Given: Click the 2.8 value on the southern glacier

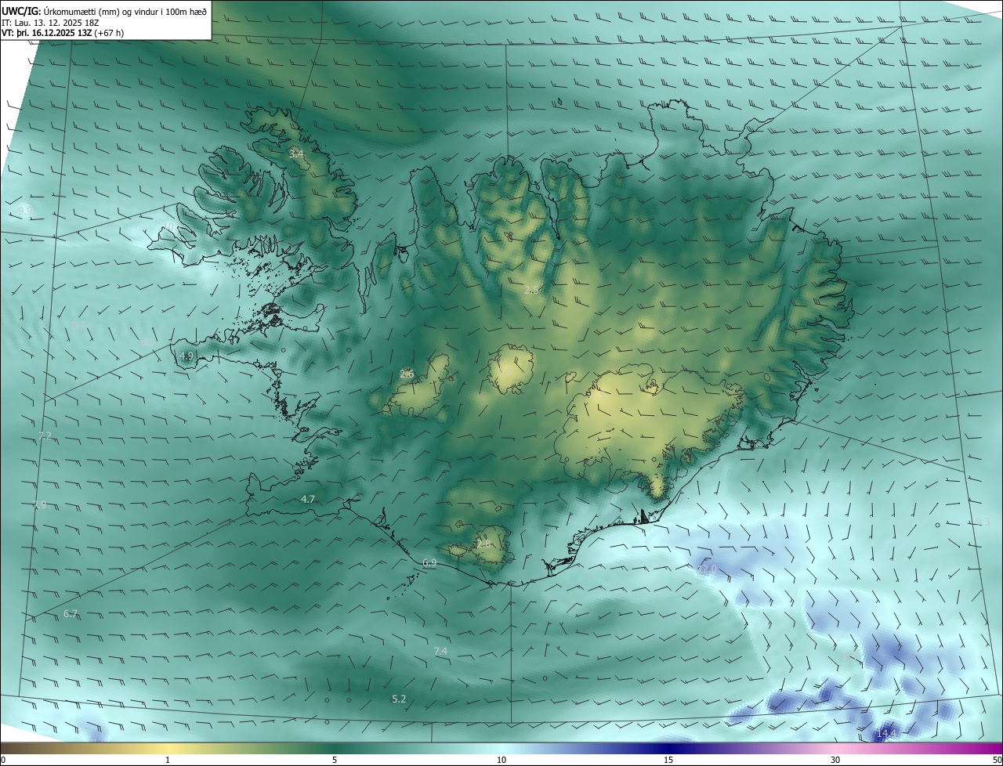Looking at the screenshot, I should click(x=483, y=544).
